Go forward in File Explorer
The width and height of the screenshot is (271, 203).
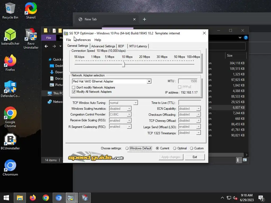pos(54,46)
